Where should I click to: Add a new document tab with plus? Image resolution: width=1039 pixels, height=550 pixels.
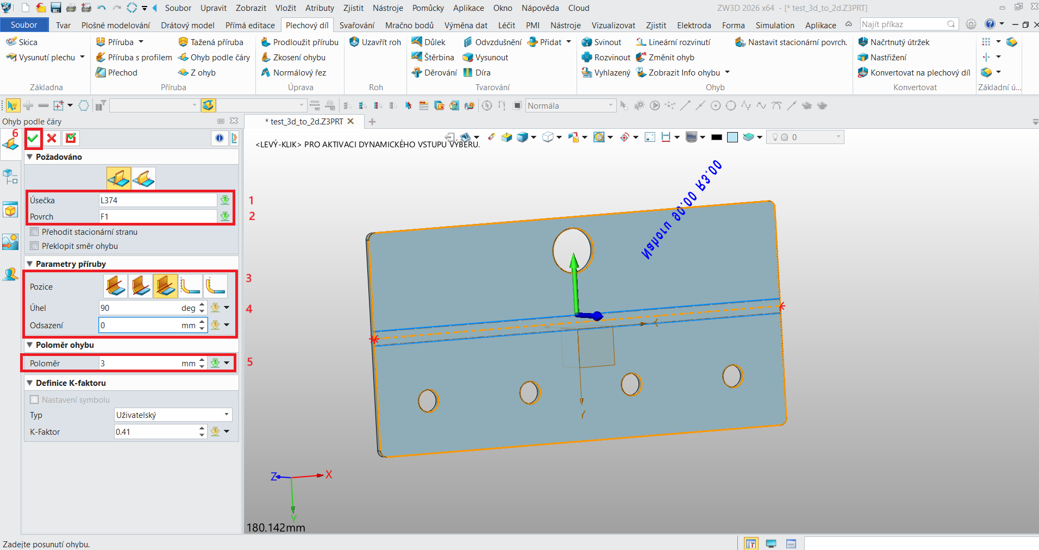point(372,122)
